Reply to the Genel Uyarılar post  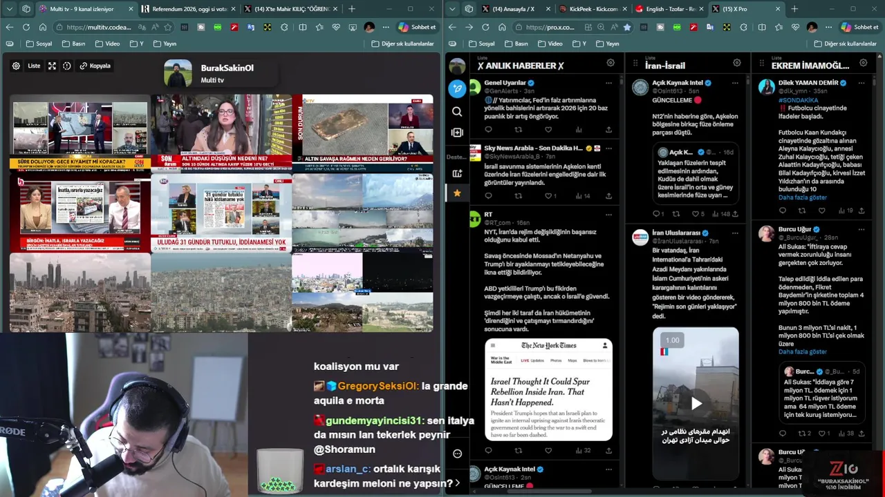coord(488,129)
